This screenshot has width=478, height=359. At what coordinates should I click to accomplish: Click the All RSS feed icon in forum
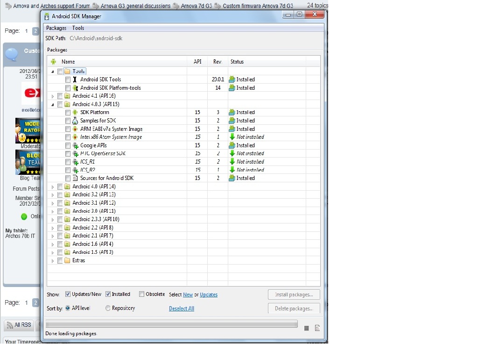tap(10, 325)
